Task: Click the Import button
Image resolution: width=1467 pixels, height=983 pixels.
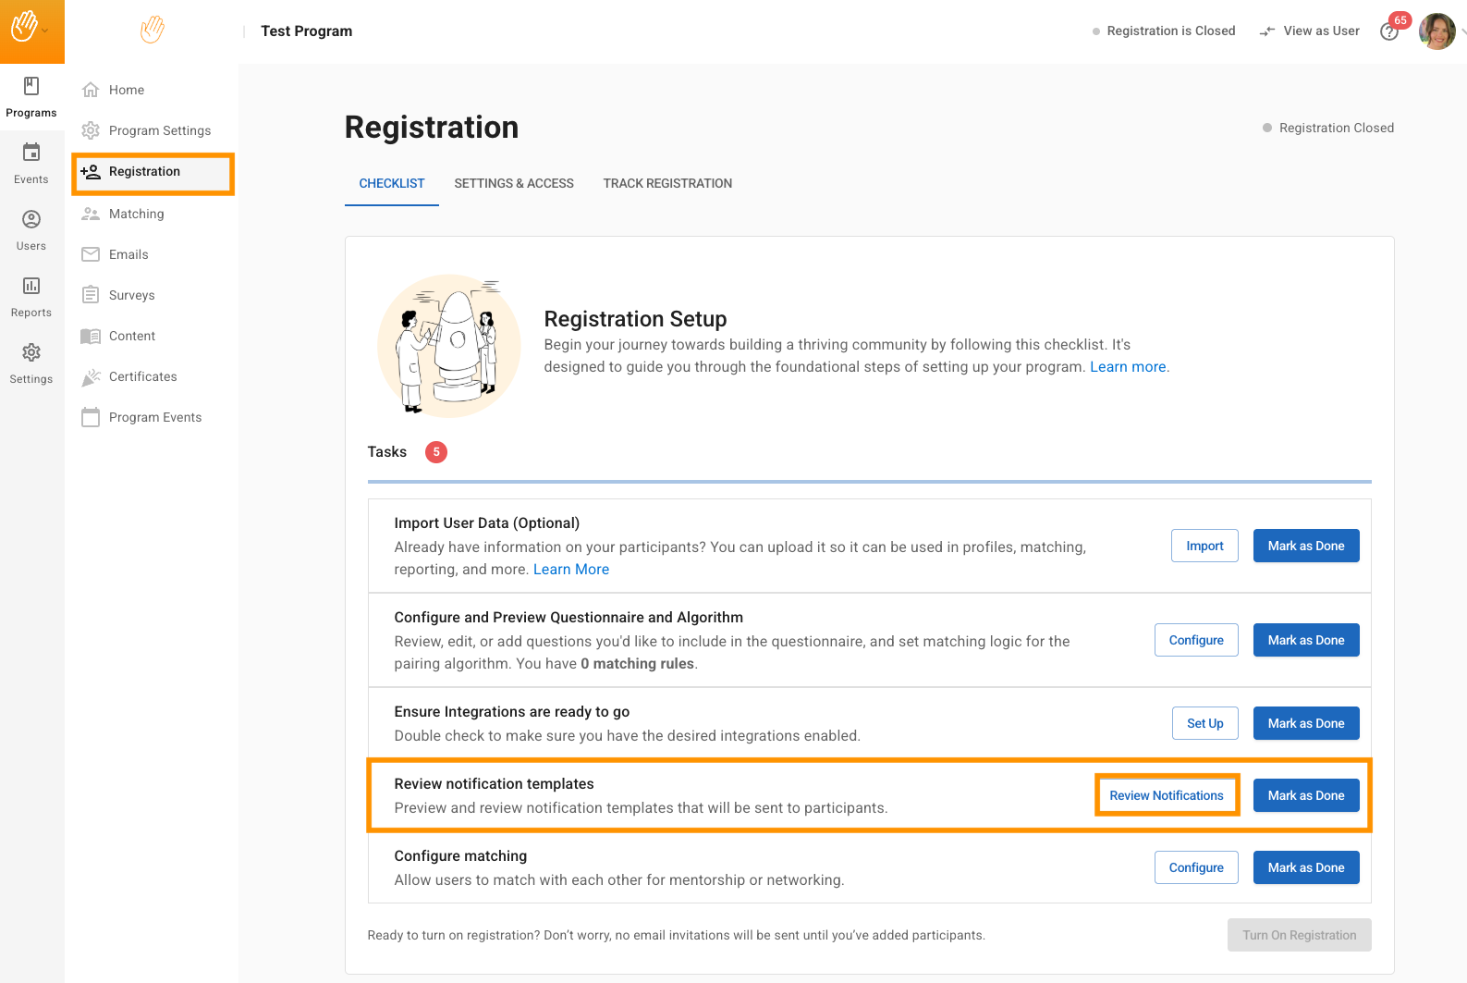Action: click(1204, 546)
